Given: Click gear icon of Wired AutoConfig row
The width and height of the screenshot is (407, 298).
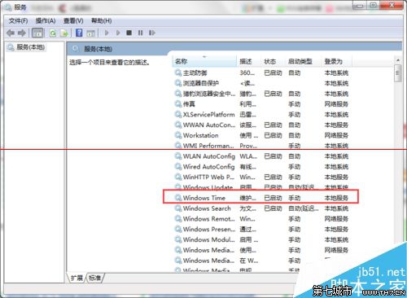Looking at the screenshot, I should click(x=178, y=167).
